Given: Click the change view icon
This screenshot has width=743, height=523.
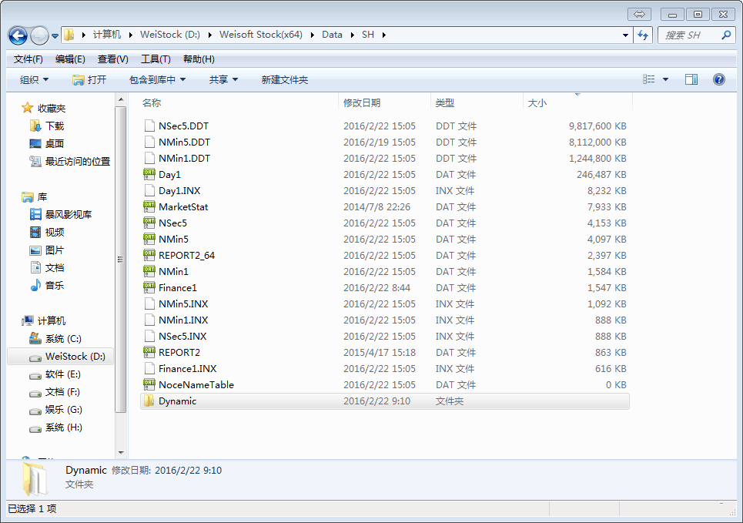Looking at the screenshot, I should coord(649,79).
